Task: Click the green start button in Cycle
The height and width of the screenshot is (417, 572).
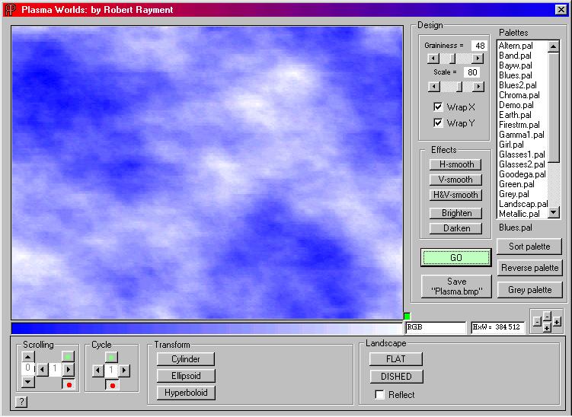Action: tap(112, 356)
